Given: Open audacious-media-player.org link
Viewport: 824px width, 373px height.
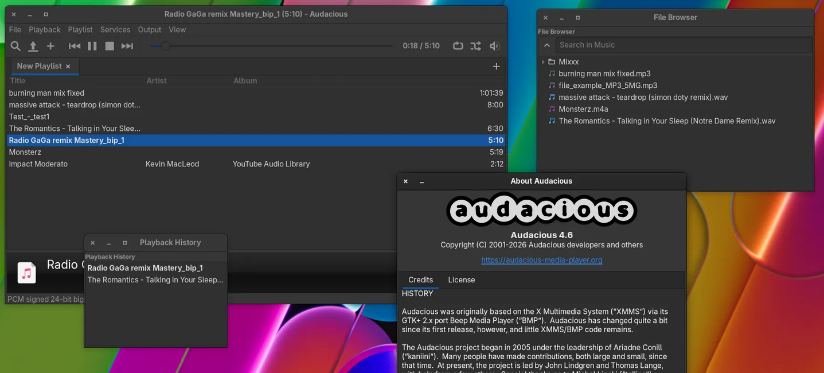Looking at the screenshot, I should coord(541,260).
